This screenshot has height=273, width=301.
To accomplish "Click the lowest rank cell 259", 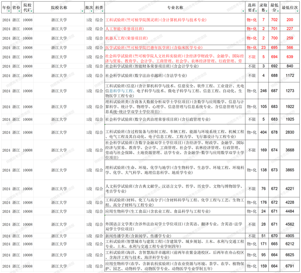I will (290, 38).
